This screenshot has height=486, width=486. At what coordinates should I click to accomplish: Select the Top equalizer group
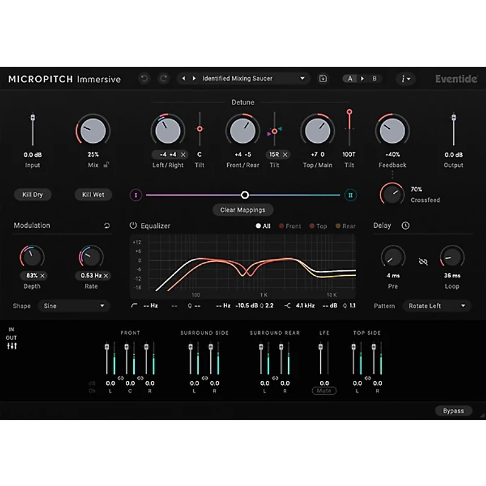(x=318, y=226)
